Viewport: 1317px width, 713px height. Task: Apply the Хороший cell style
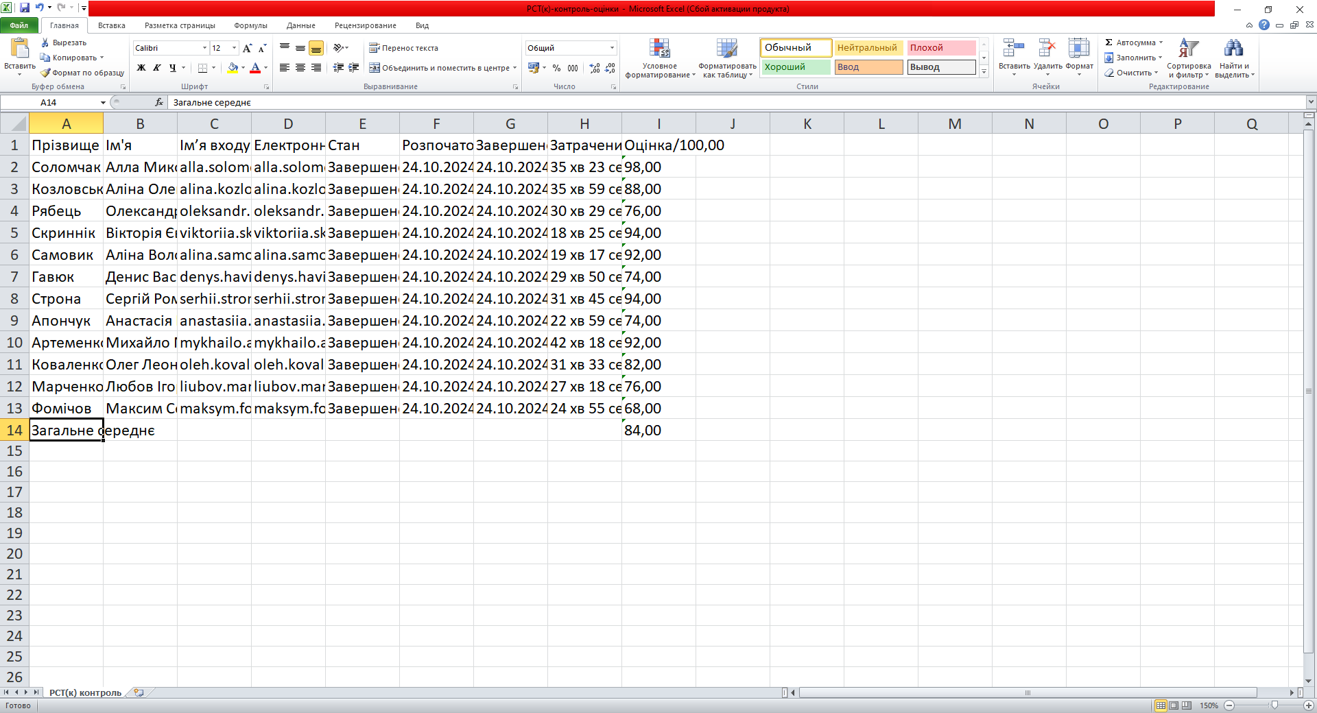796,67
